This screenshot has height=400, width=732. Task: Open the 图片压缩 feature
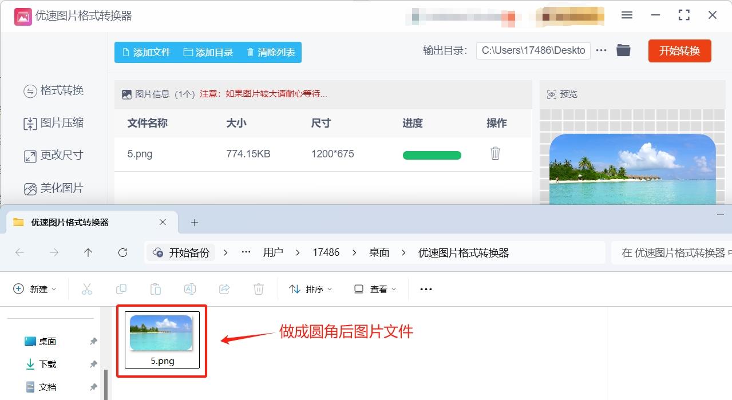coord(54,122)
